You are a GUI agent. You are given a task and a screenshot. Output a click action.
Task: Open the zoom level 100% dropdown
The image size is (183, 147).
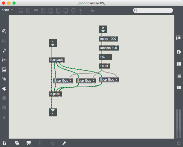7,10
